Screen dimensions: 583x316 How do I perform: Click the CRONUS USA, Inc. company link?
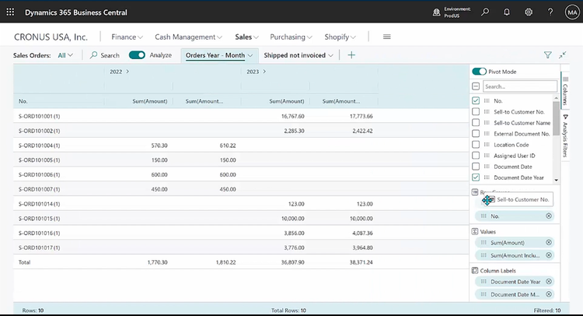click(x=51, y=37)
